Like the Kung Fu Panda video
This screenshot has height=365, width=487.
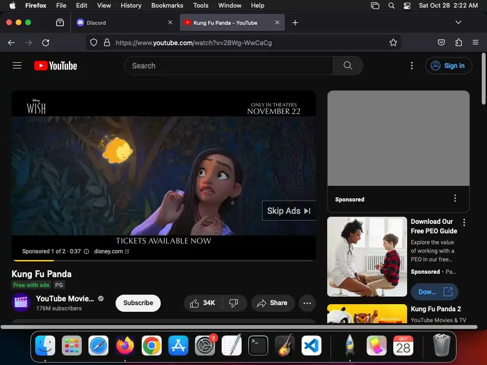(x=203, y=303)
